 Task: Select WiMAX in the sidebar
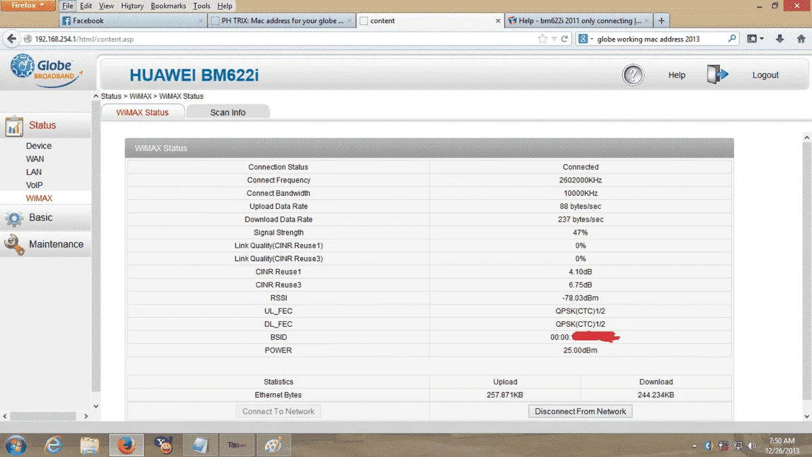39,198
